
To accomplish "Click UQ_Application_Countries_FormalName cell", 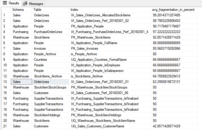I will point(110,60).
